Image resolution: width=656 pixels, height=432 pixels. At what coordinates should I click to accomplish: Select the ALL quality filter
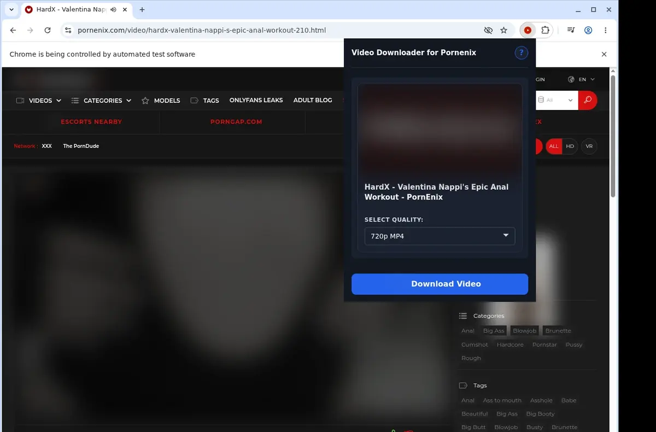[x=554, y=146]
